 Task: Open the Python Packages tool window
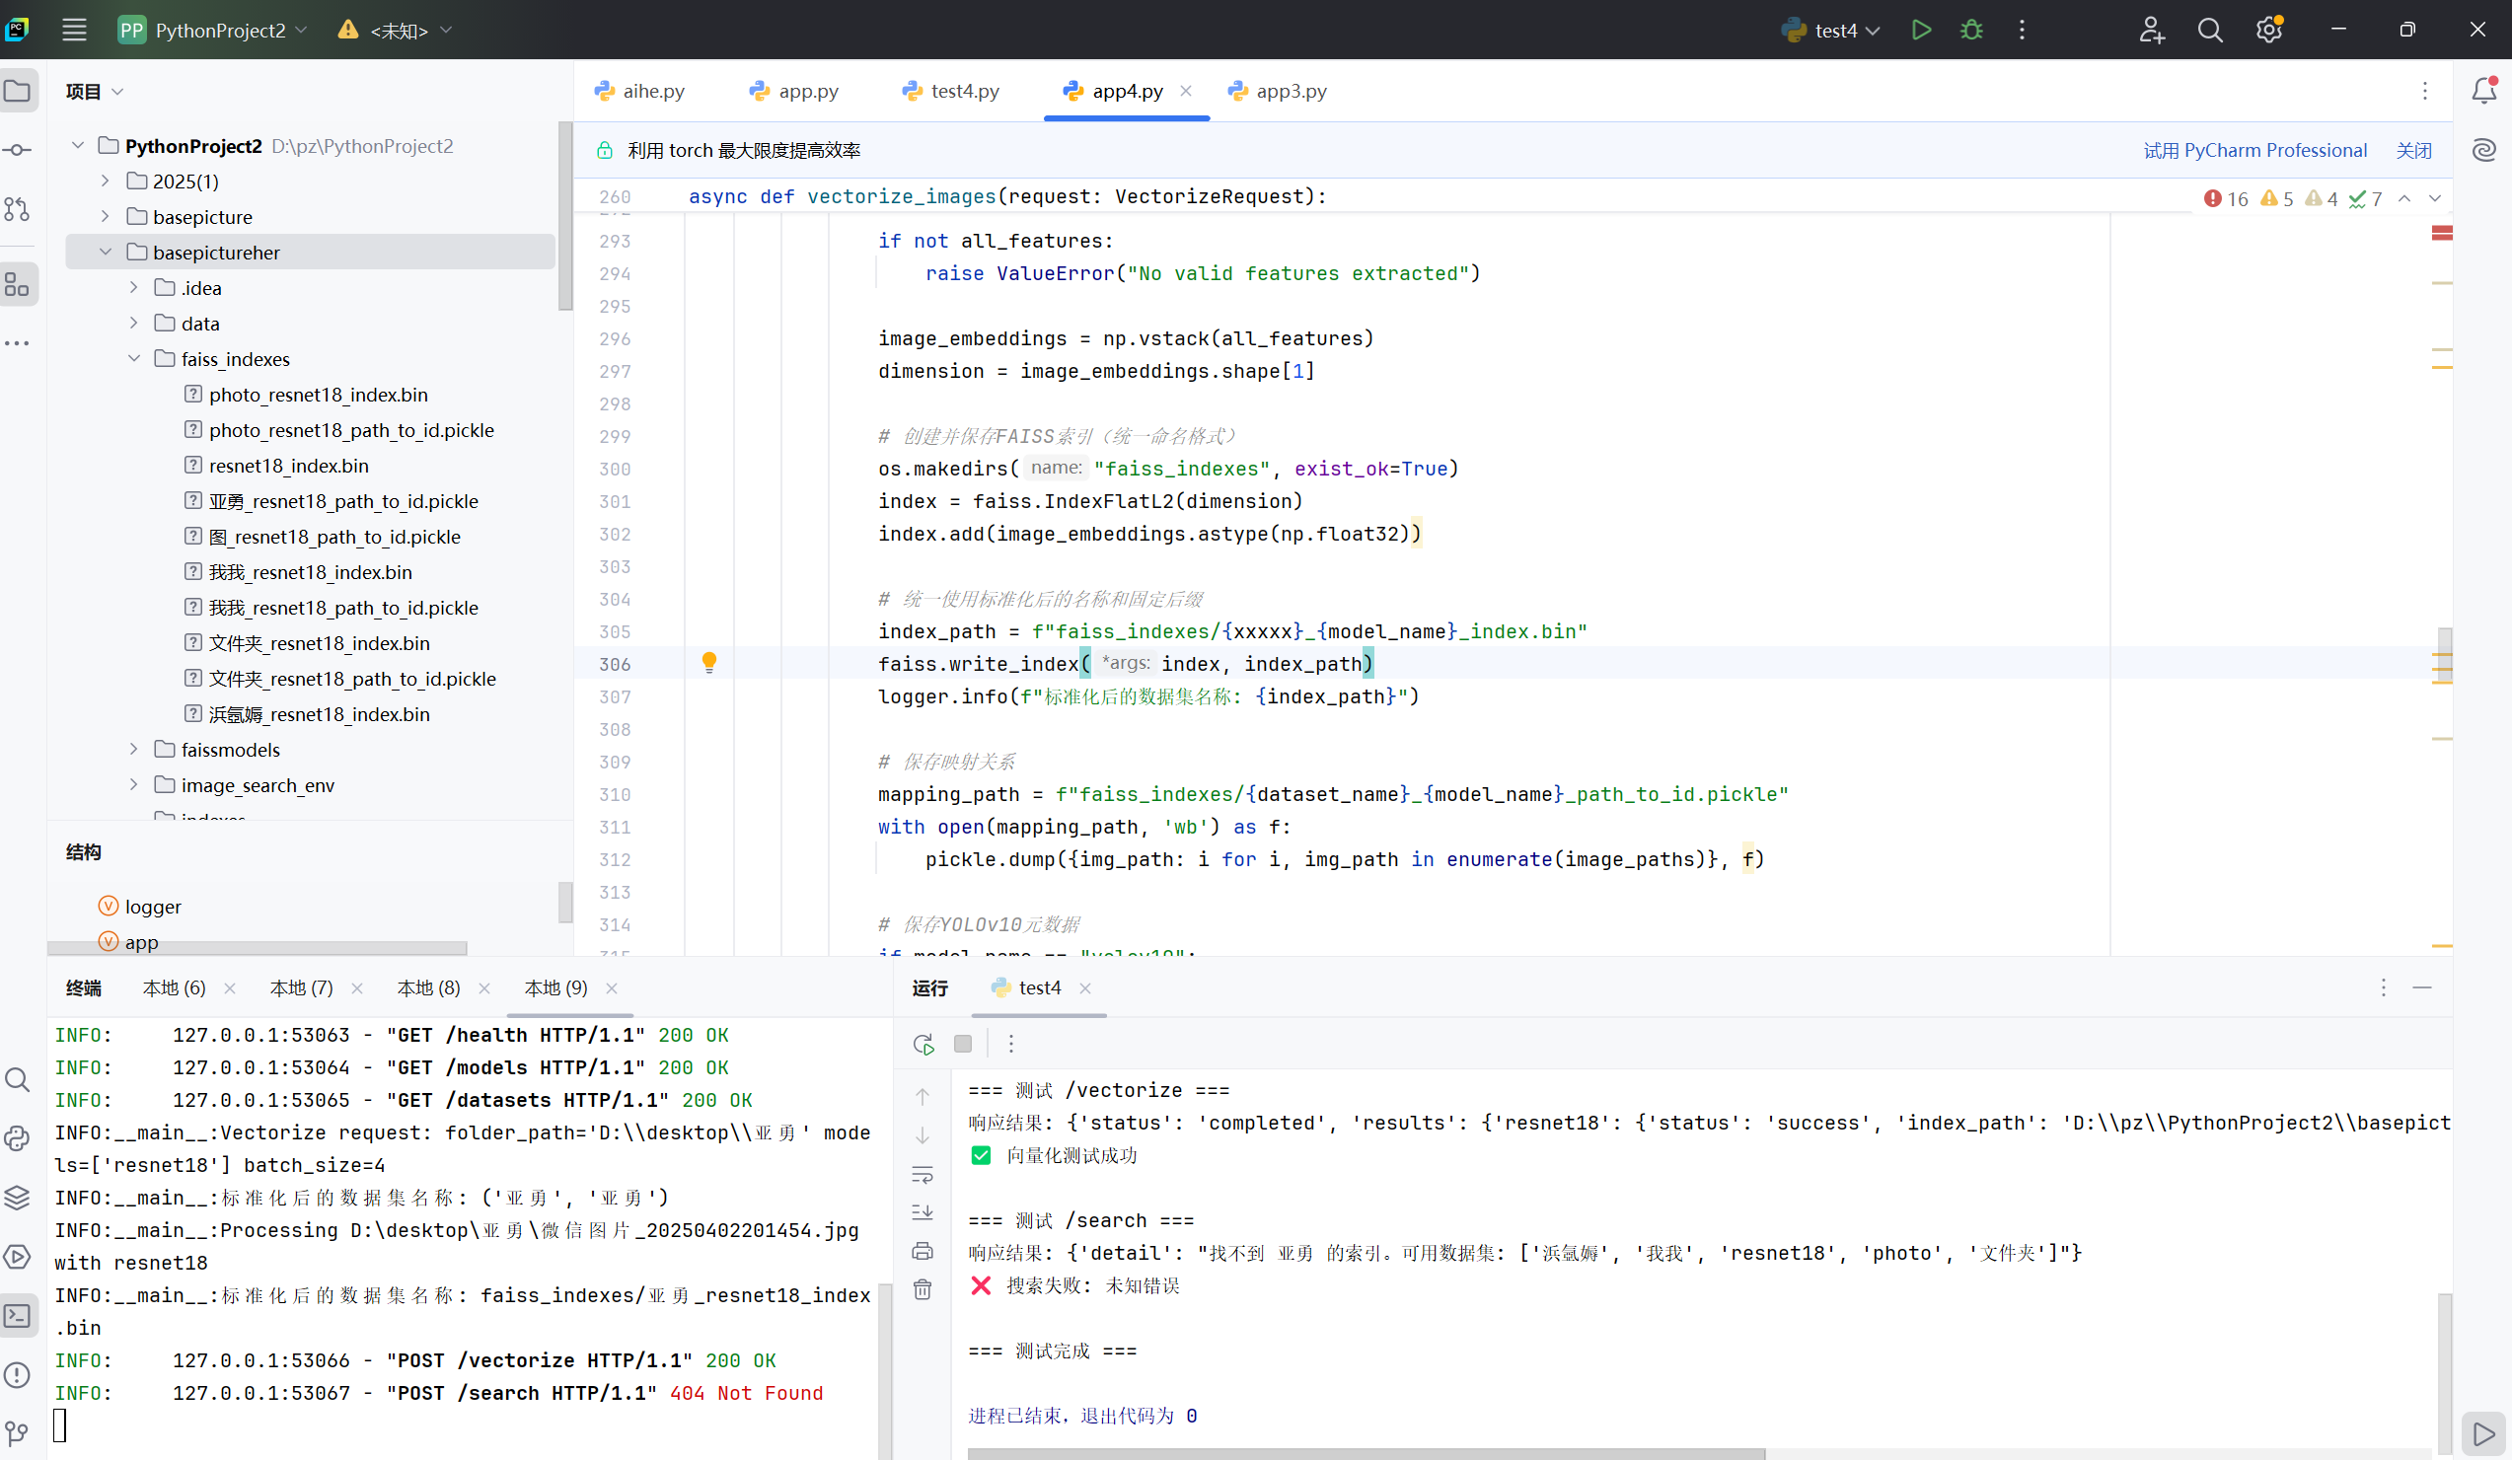tap(18, 1198)
